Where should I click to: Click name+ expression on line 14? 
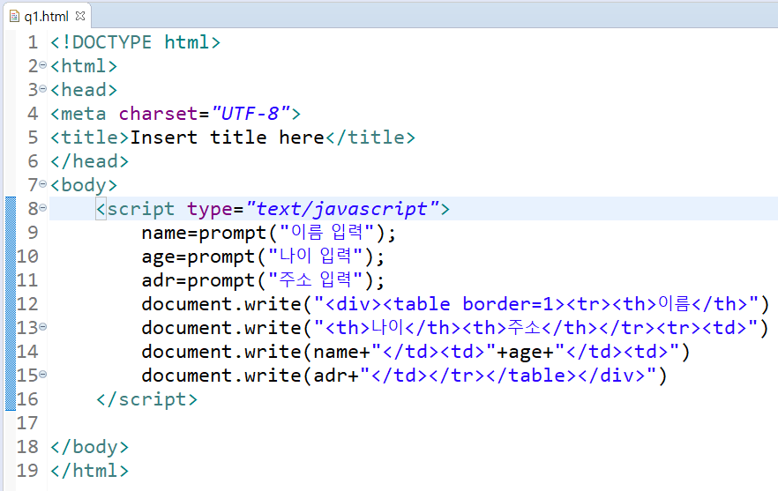click(x=342, y=352)
